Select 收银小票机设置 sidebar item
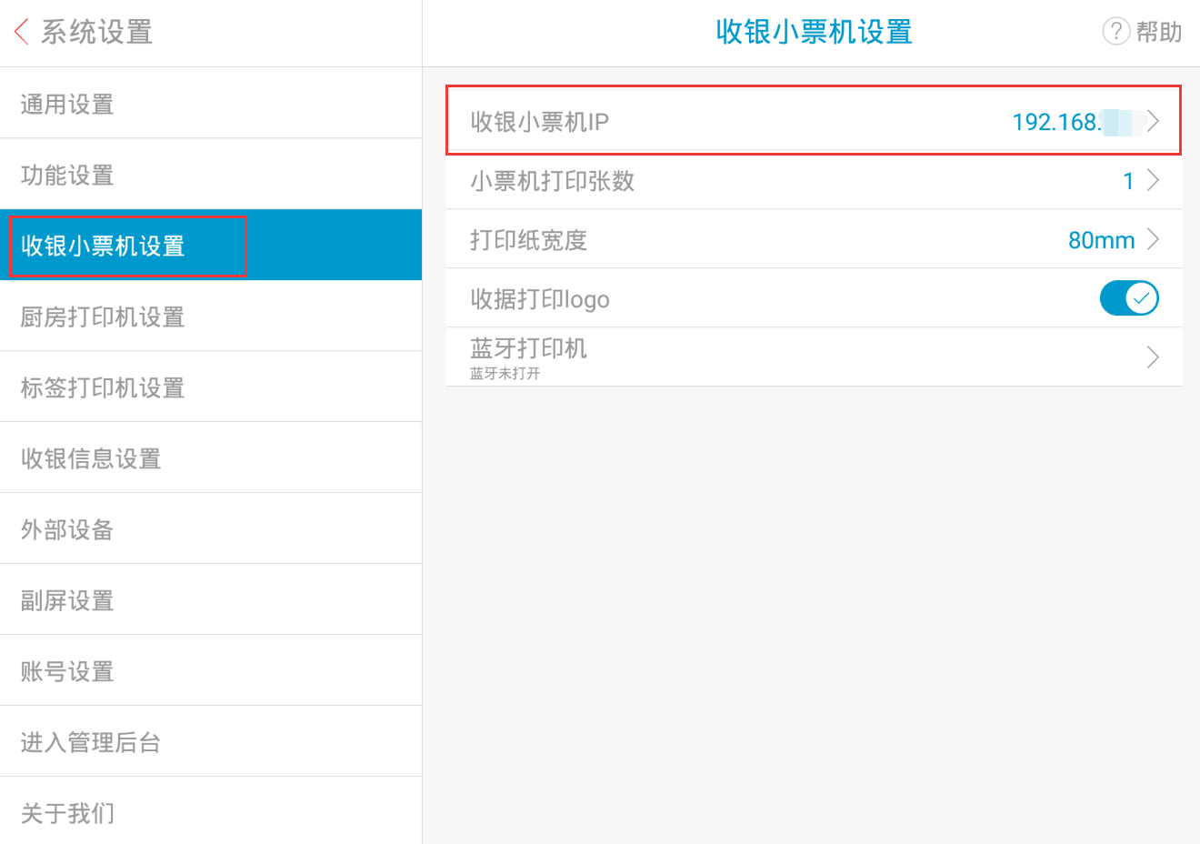Image resolution: width=1200 pixels, height=844 pixels. pos(103,246)
